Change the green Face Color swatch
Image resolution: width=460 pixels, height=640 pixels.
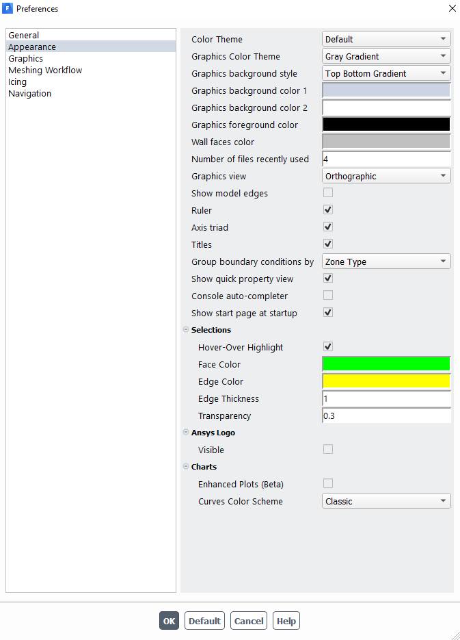coord(386,364)
